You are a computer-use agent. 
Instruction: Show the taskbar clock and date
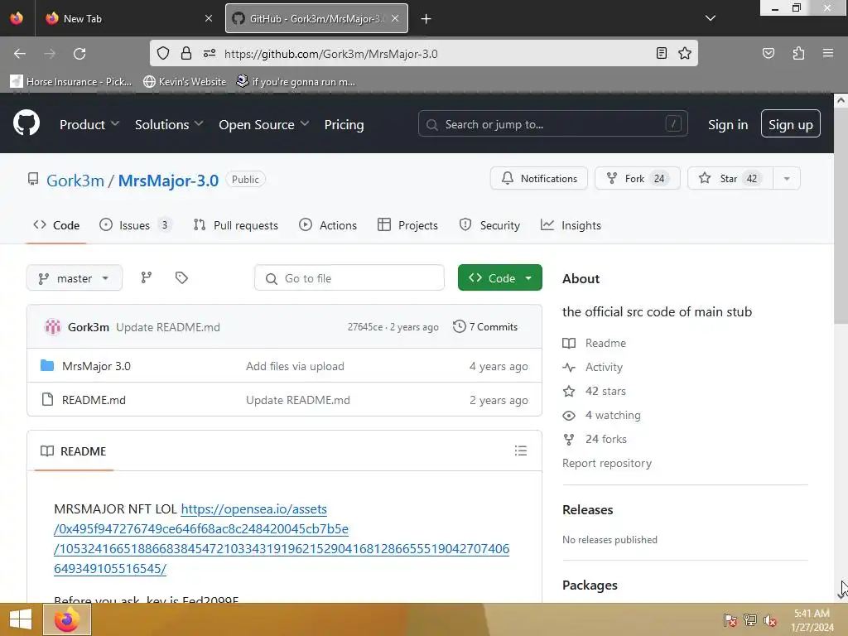812,620
